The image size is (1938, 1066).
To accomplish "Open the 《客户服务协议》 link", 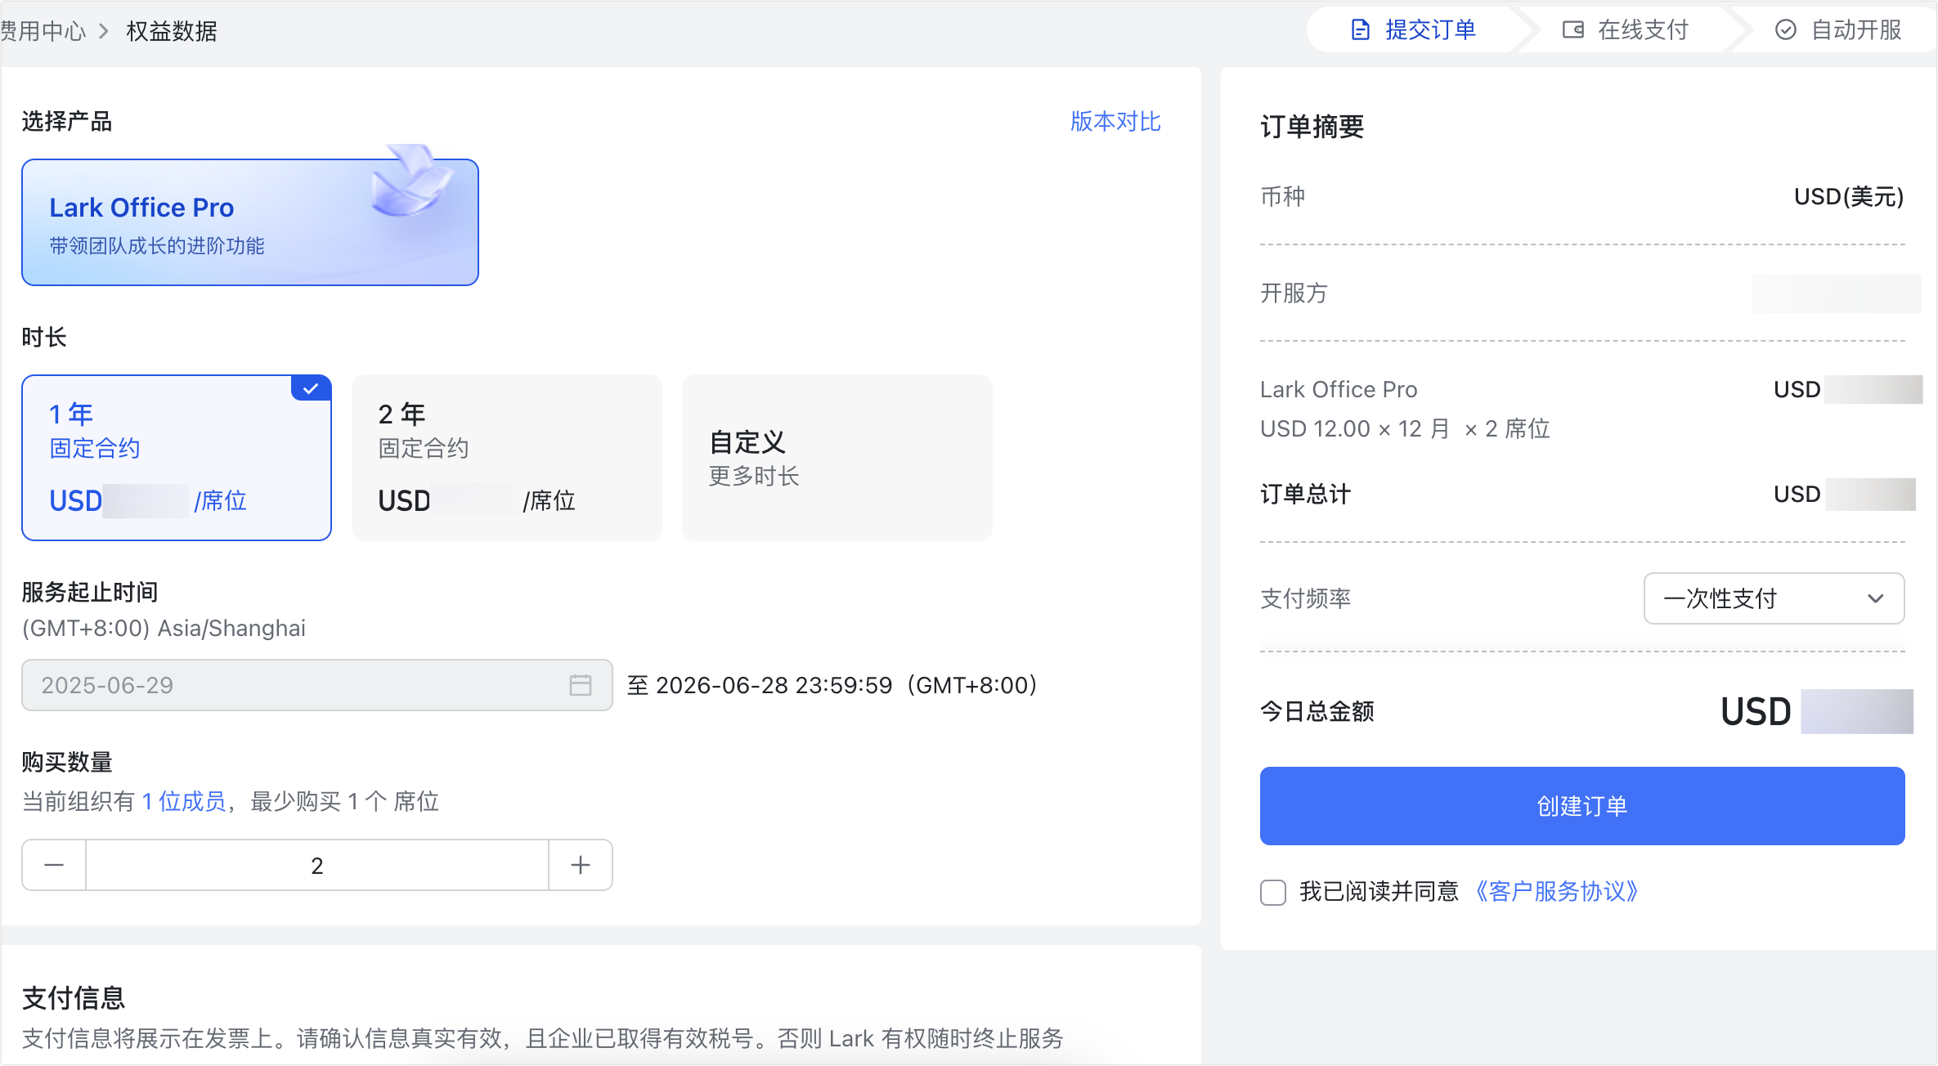I will pyautogui.click(x=1557, y=891).
